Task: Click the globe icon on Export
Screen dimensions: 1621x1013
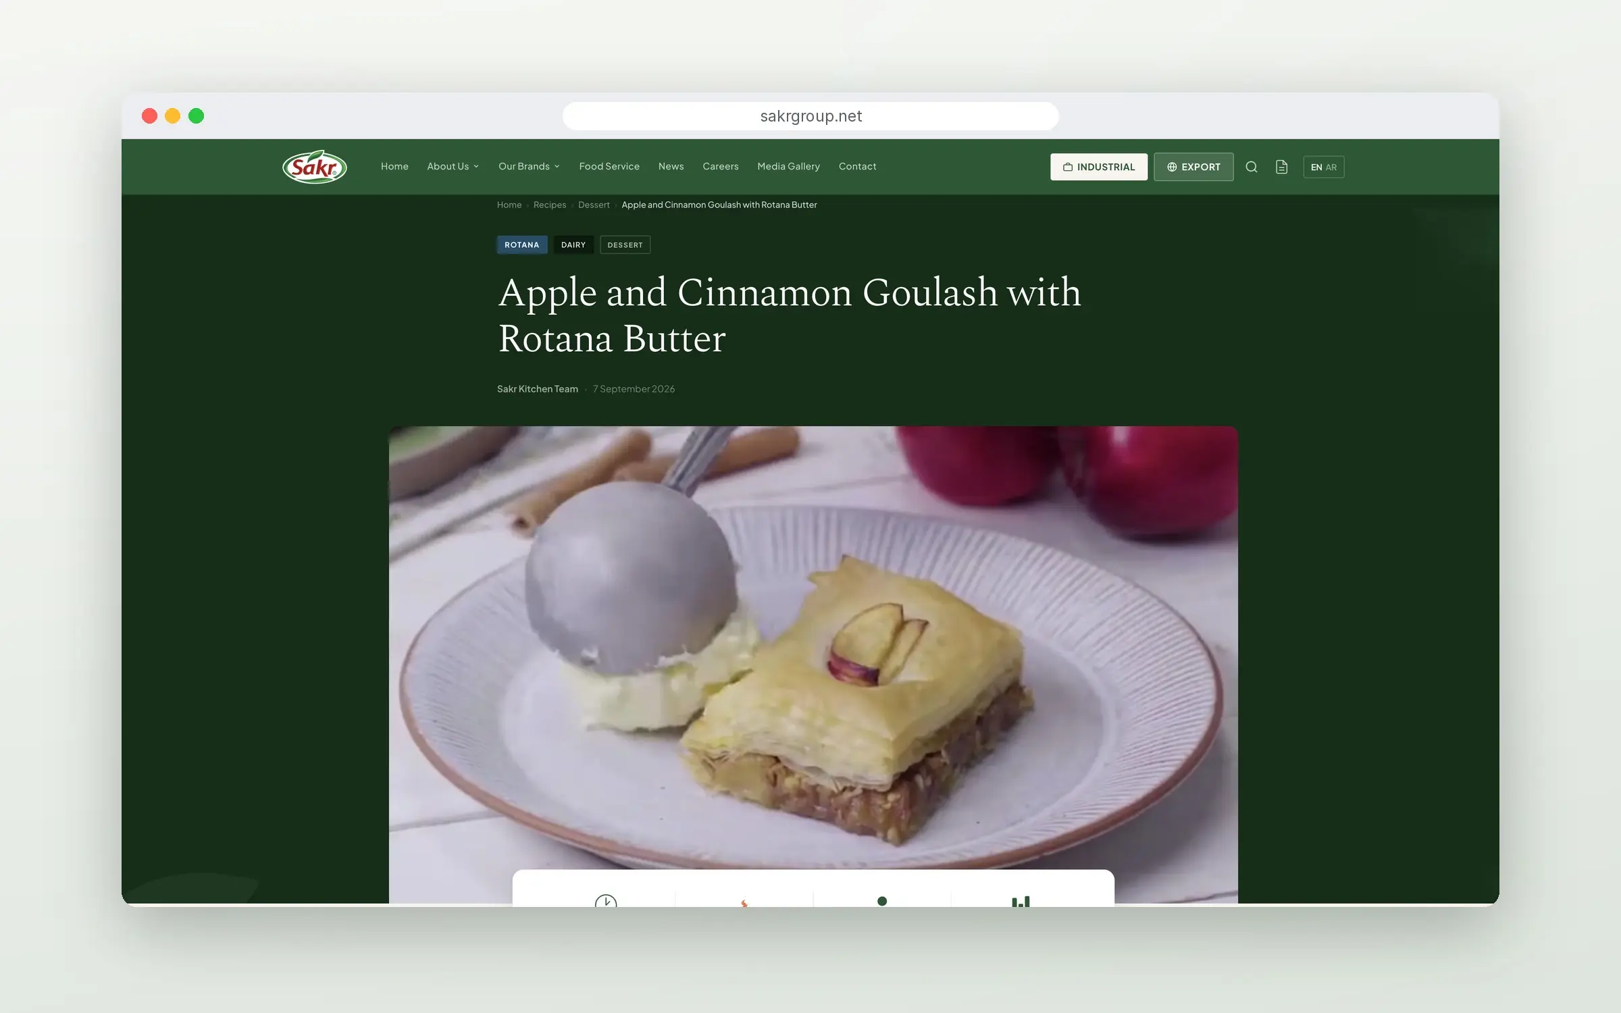Action: point(1172,167)
